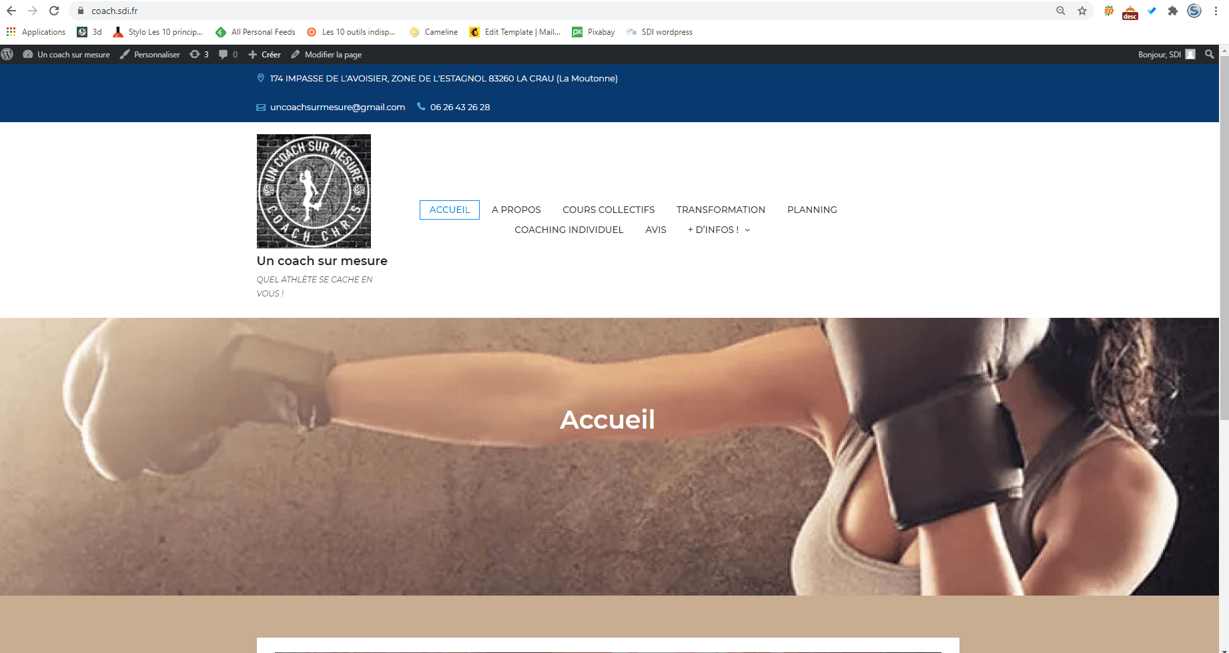Open the zoom magnifier icon in address bar
Screen dimensions: 1229x653
(1061, 11)
